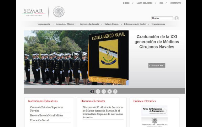Open the Ingreso a la Armada menu
The image size is (202, 127).
tap(89, 24)
